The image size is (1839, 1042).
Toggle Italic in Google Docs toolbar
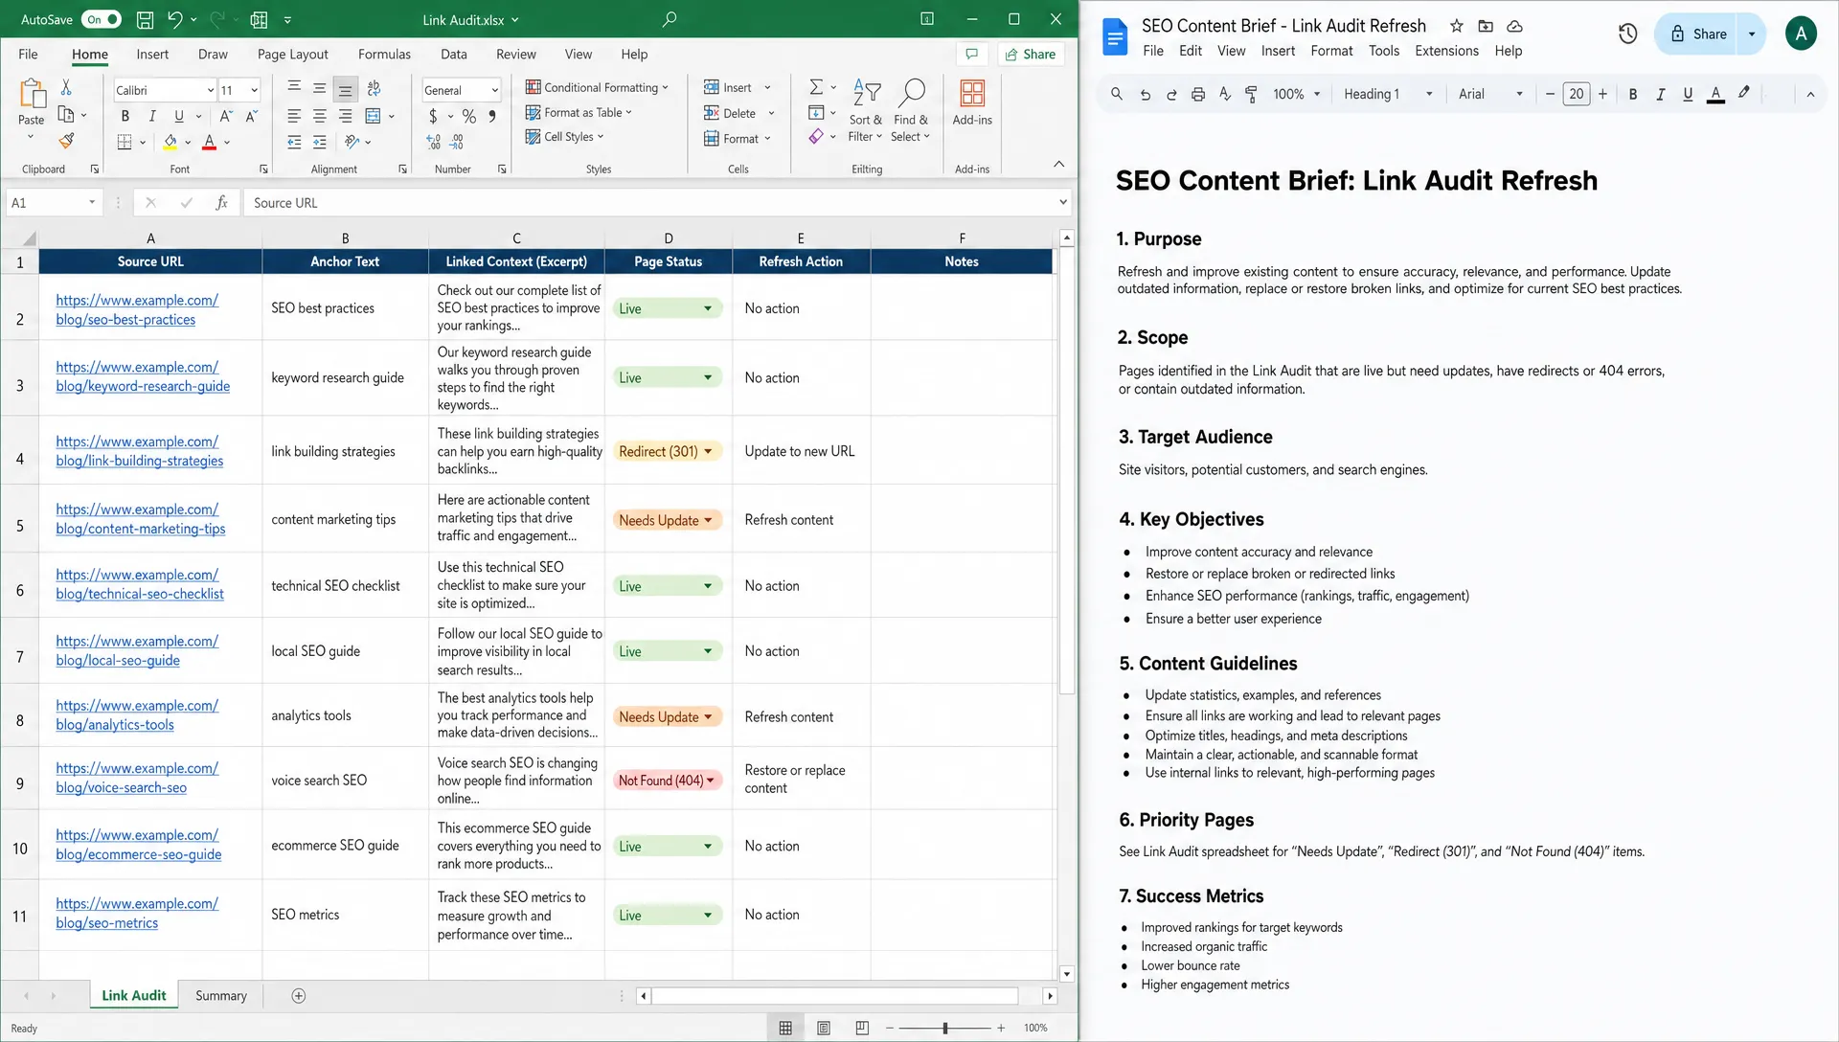pyautogui.click(x=1661, y=94)
